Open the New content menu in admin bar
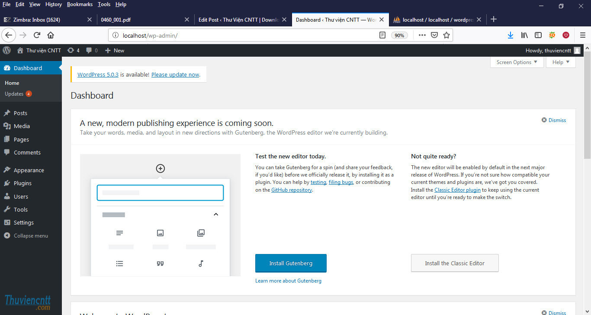591x315 pixels. [115, 50]
